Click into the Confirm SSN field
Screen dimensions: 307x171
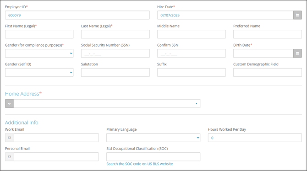click(x=191, y=53)
